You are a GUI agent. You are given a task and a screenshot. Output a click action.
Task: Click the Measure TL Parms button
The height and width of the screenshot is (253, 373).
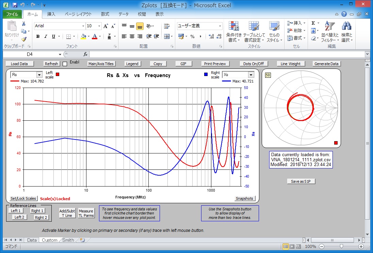point(86,213)
